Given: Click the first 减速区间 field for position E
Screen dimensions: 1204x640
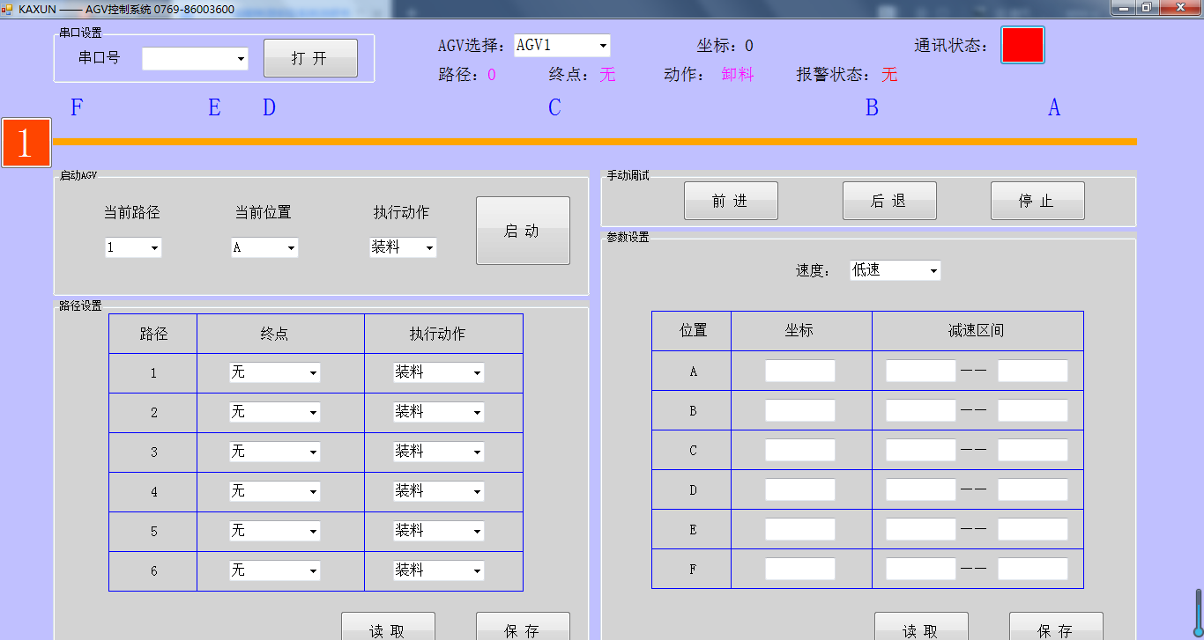Looking at the screenshot, I should [x=921, y=529].
